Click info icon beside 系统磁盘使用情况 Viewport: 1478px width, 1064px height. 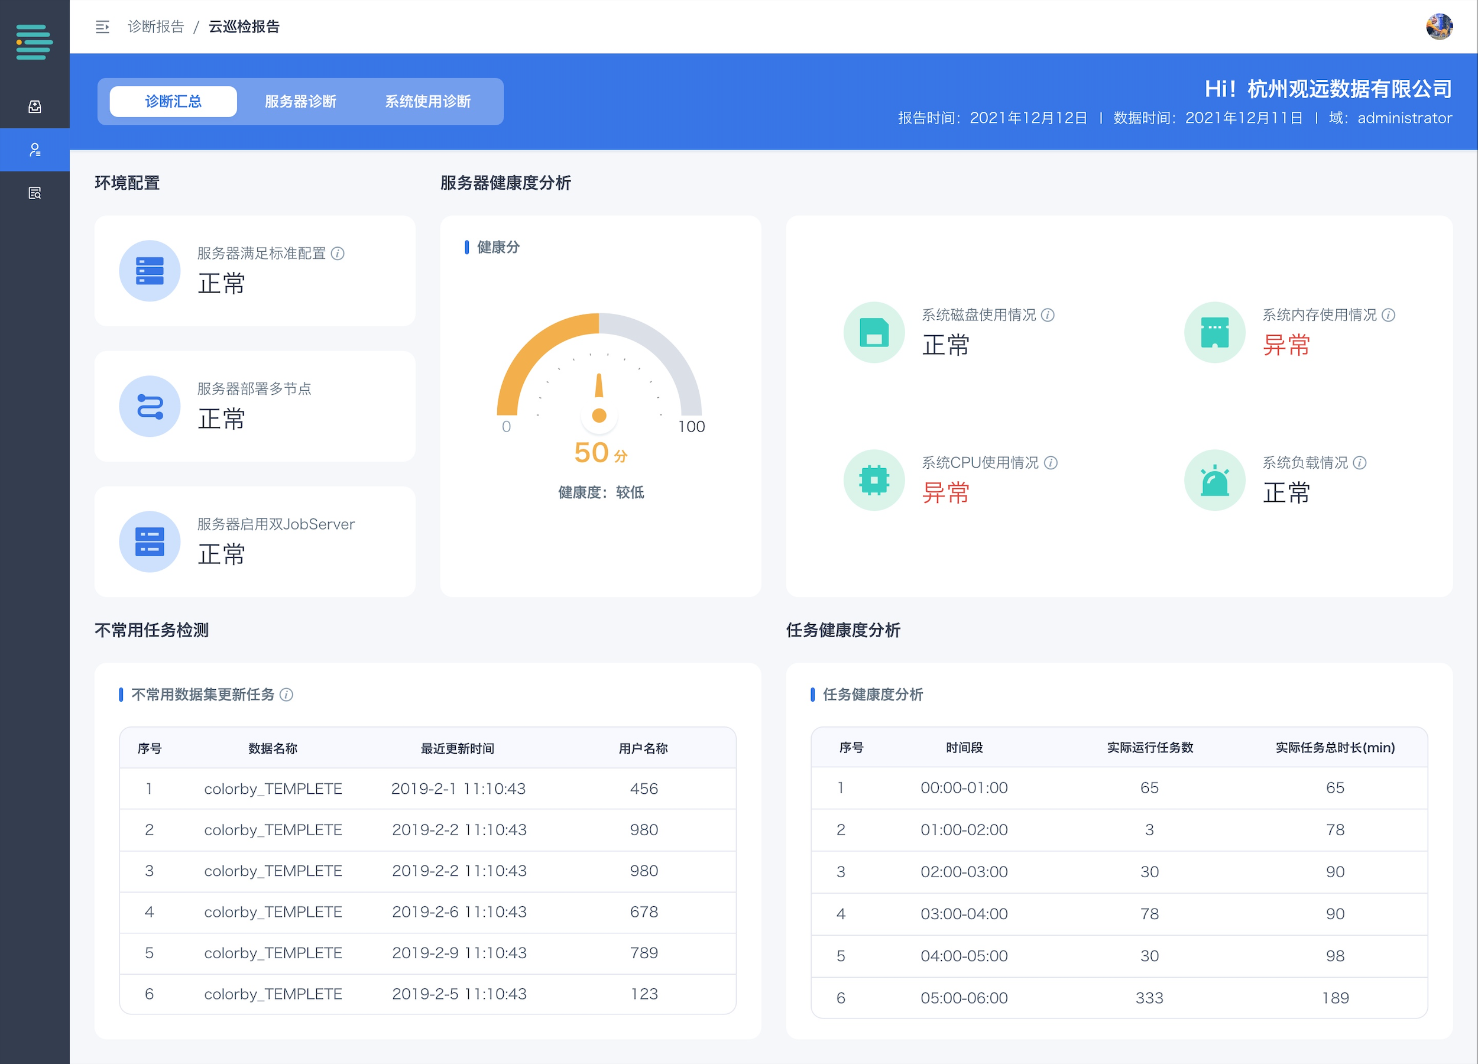click(1048, 315)
